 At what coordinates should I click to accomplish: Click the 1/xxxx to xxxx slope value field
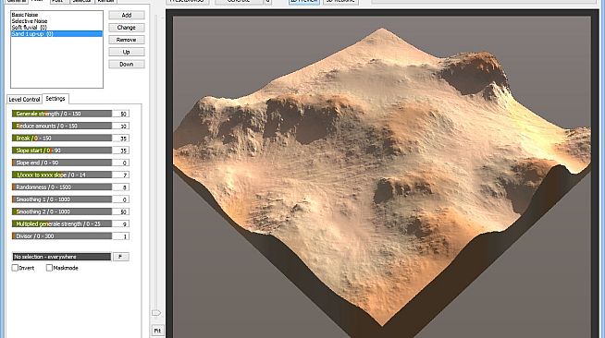click(x=121, y=175)
